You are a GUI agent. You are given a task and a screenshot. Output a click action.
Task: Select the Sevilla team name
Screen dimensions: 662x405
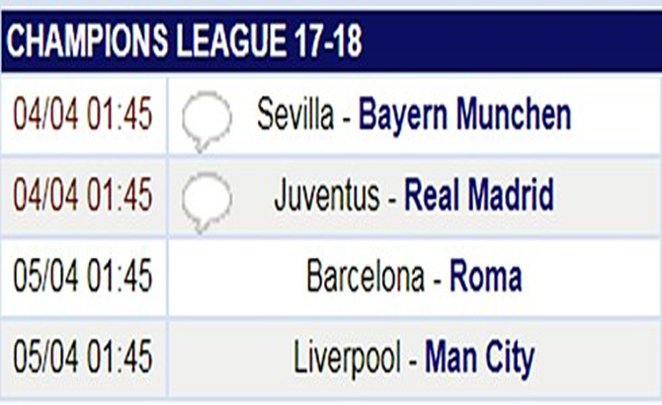[295, 115]
